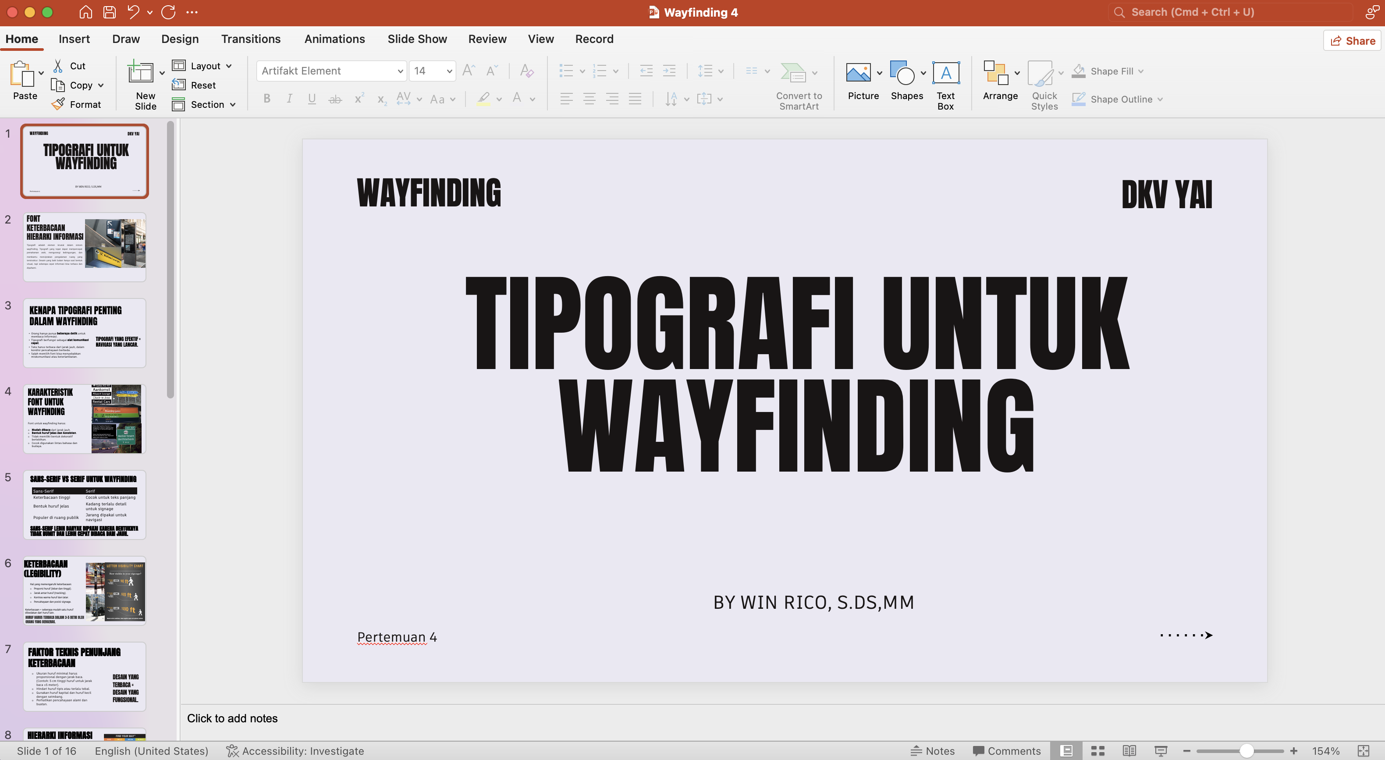The height and width of the screenshot is (760, 1385).
Task: Click the Picture insert icon
Action: [x=858, y=73]
